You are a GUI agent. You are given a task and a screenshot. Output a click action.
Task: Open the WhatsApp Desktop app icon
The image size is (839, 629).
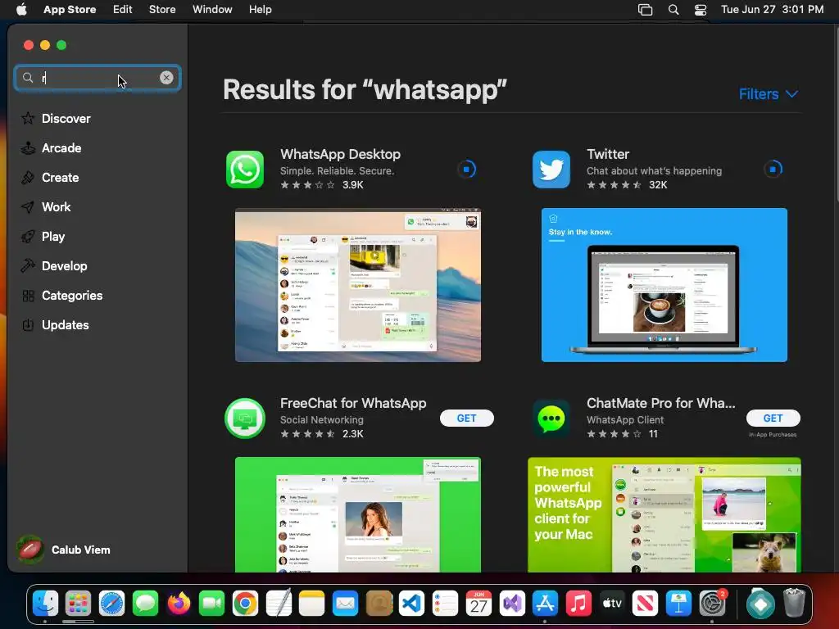pyautogui.click(x=245, y=170)
